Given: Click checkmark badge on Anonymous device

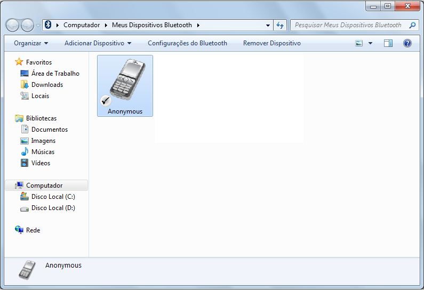Looking at the screenshot, I should click(106, 101).
